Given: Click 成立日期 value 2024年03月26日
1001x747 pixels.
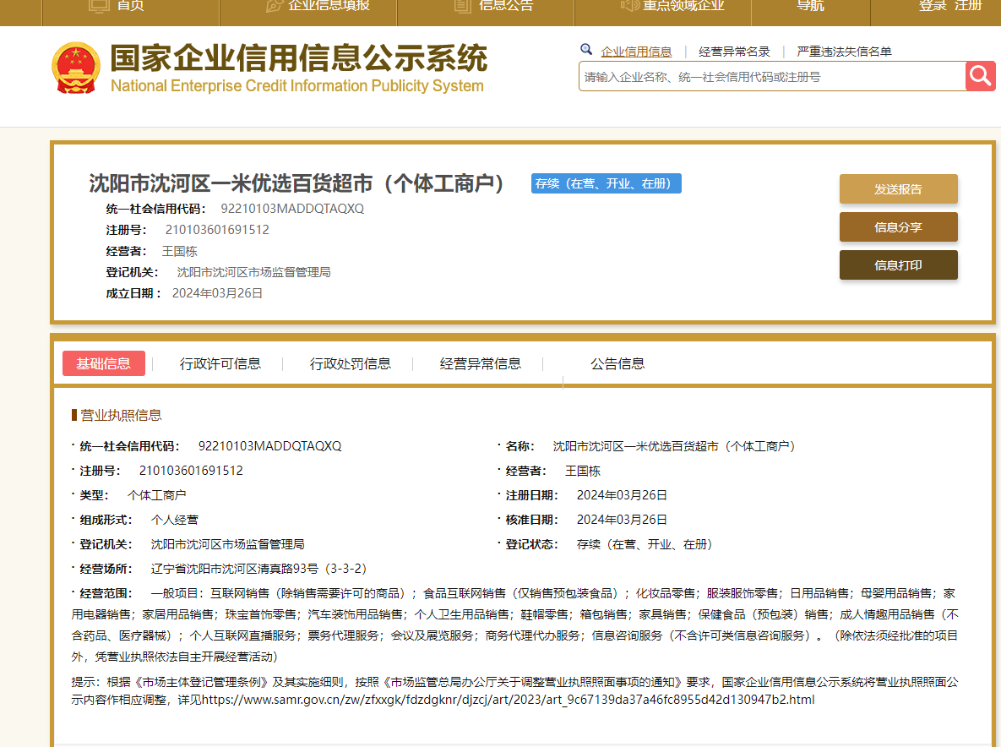Looking at the screenshot, I should pos(217,293).
